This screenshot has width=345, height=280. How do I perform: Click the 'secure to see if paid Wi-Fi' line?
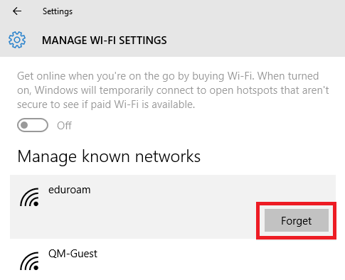click(x=106, y=104)
